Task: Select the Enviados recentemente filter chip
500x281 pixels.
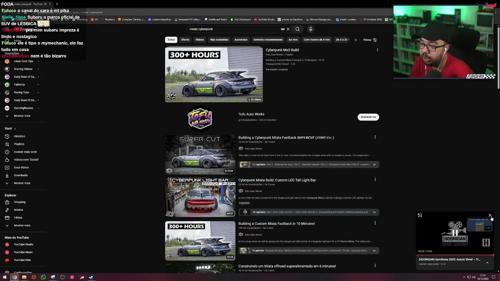Action: click(268, 40)
